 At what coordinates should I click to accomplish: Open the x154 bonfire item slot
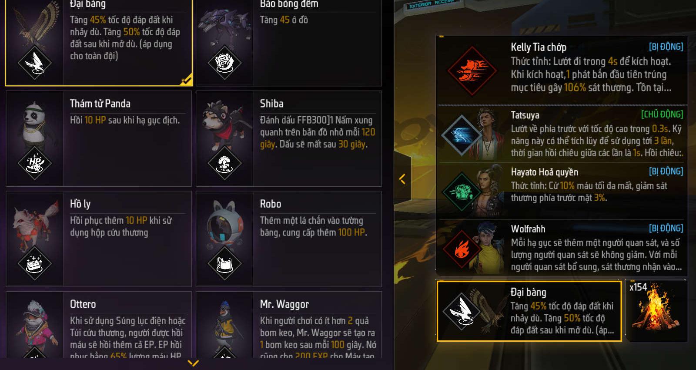(656, 310)
